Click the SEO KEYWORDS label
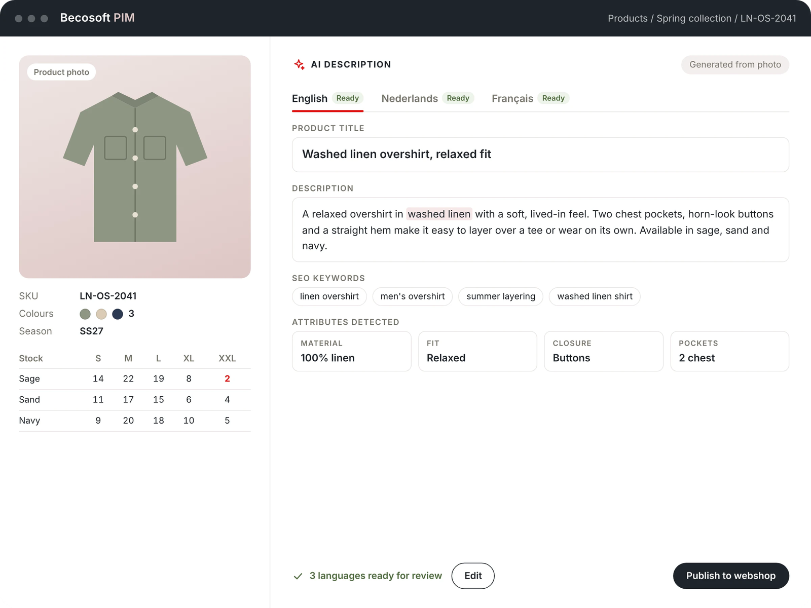811x608 pixels. tap(328, 278)
